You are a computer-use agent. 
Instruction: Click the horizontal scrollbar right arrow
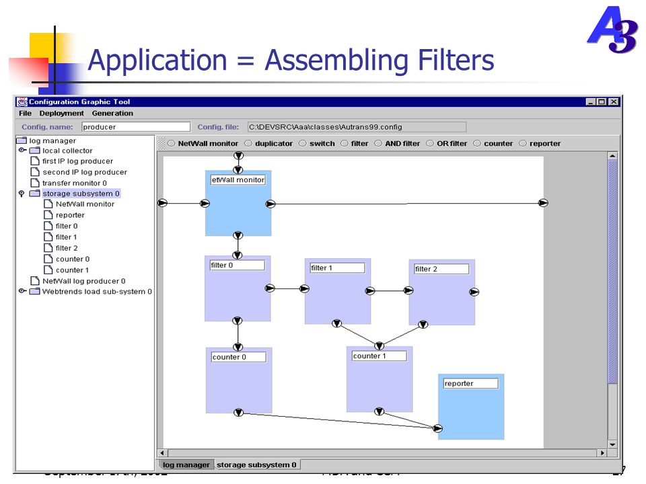coord(602,452)
